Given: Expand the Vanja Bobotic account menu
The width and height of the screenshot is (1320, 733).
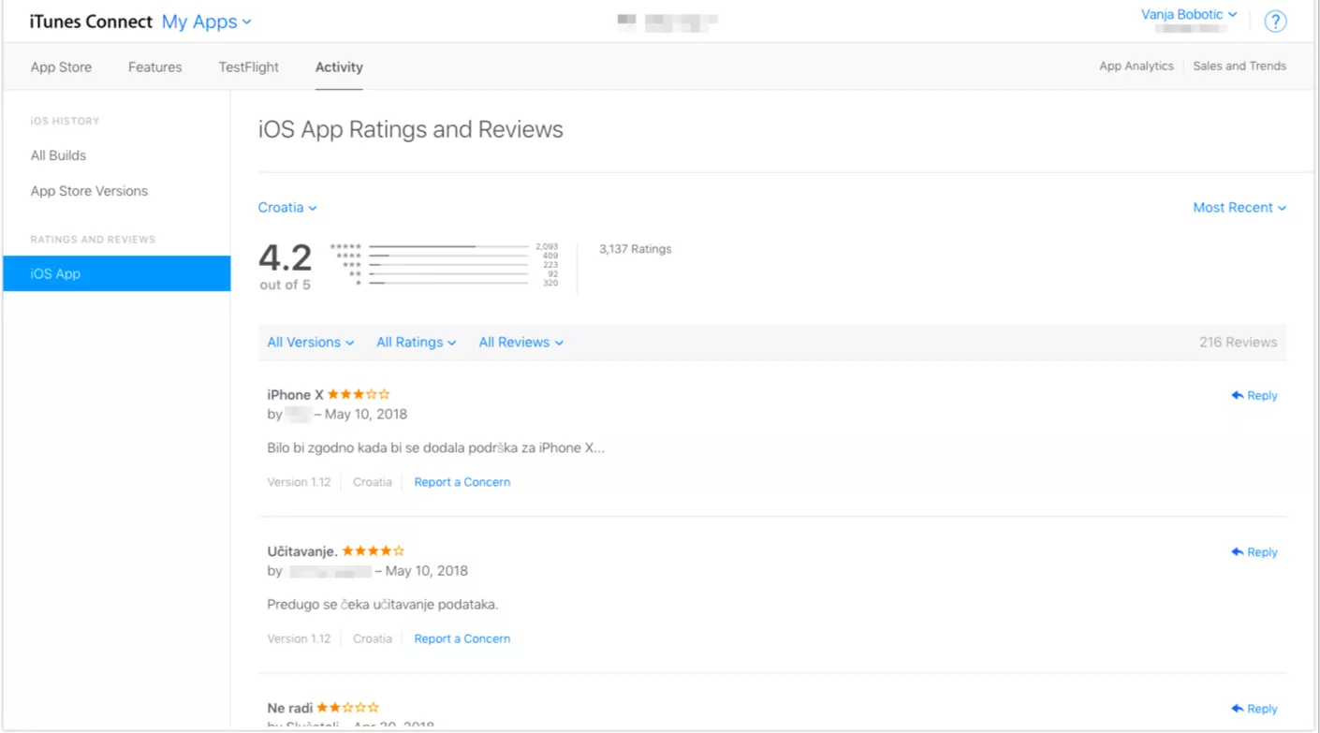Looking at the screenshot, I should coord(1189,15).
